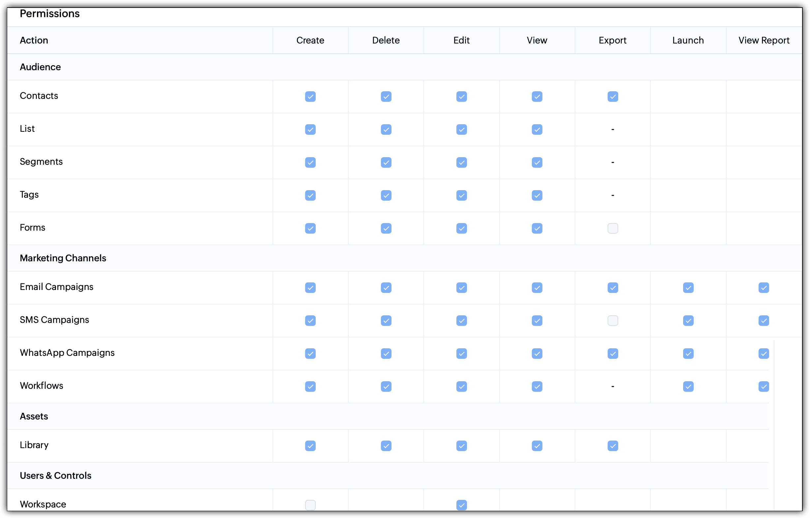The image size is (810, 518).
Task: Toggle WhatsApp Campaigns Export checkbox
Action: pos(613,354)
